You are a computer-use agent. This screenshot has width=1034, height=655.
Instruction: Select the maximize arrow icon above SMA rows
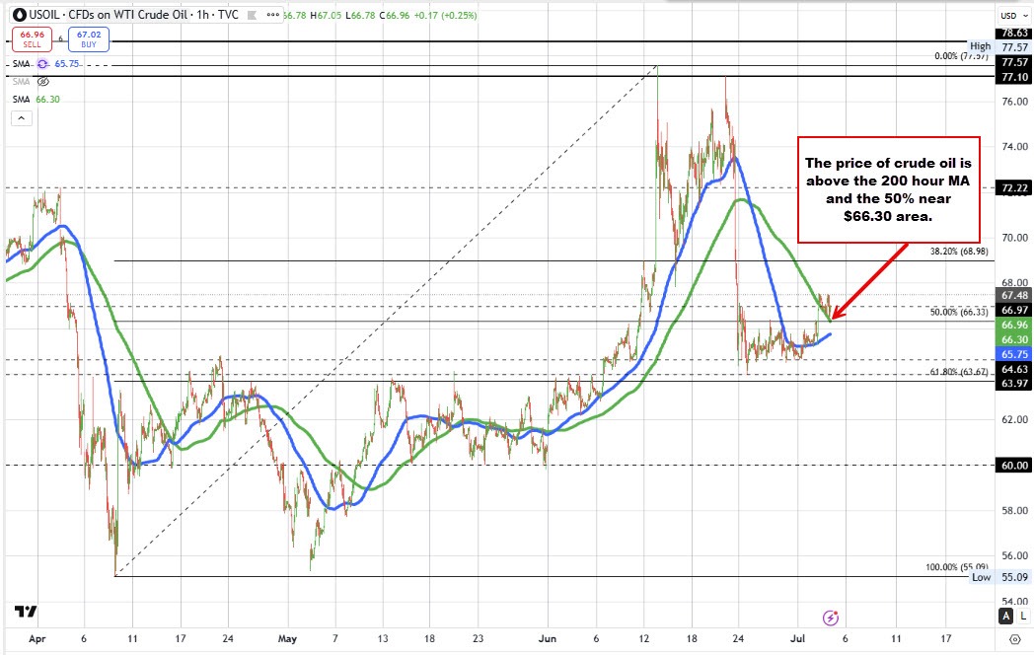click(x=21, y=116)
